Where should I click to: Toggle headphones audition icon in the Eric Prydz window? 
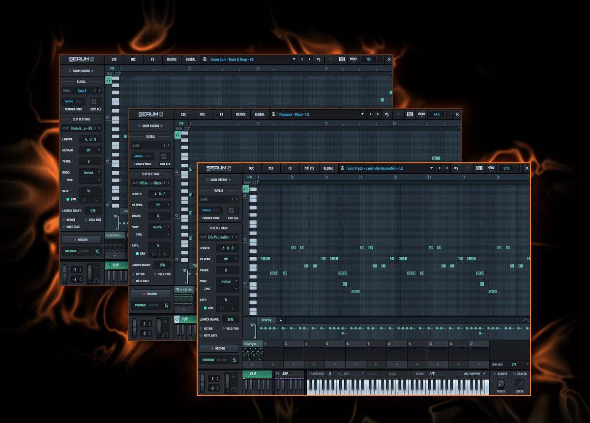[246, 189]
